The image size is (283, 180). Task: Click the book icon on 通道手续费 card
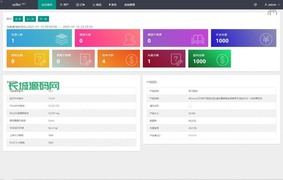point(198,39)
